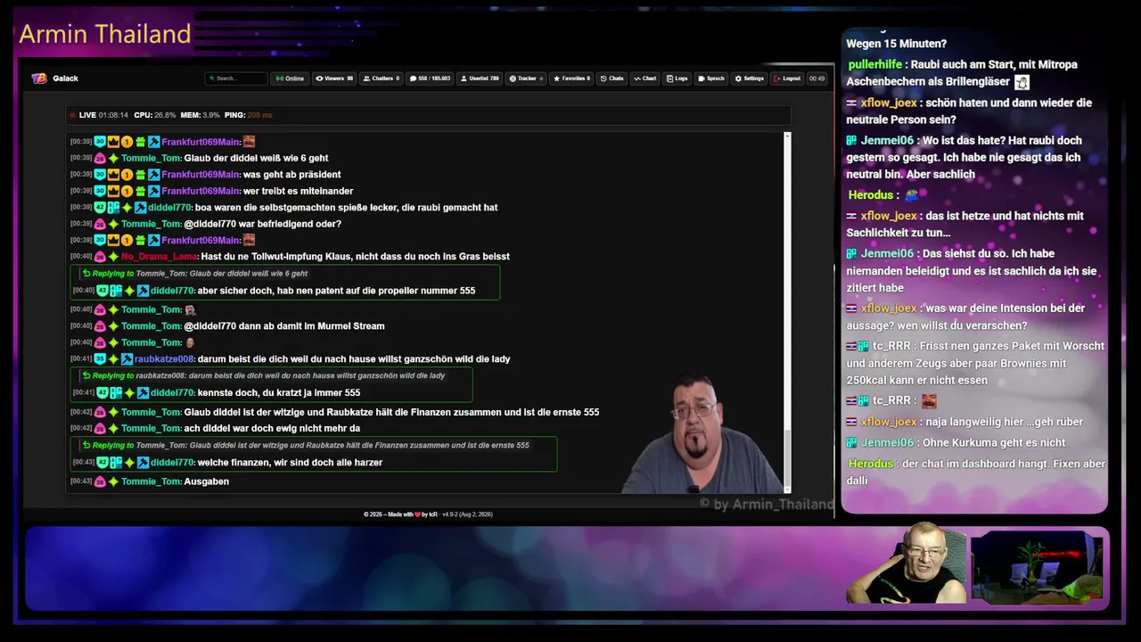
Task: Open the Logs button
Action: (677, 78)
